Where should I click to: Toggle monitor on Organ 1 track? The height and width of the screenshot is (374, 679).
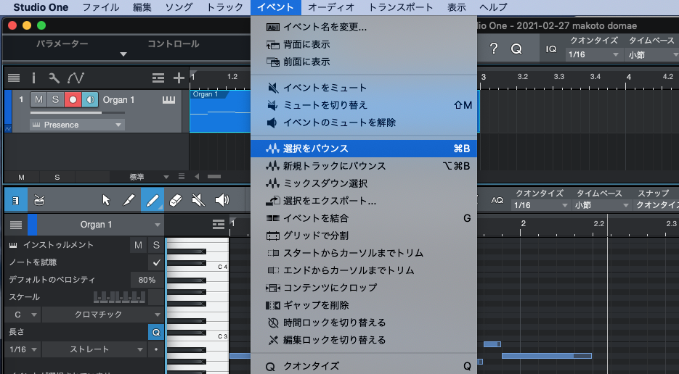tap(89, 99)
